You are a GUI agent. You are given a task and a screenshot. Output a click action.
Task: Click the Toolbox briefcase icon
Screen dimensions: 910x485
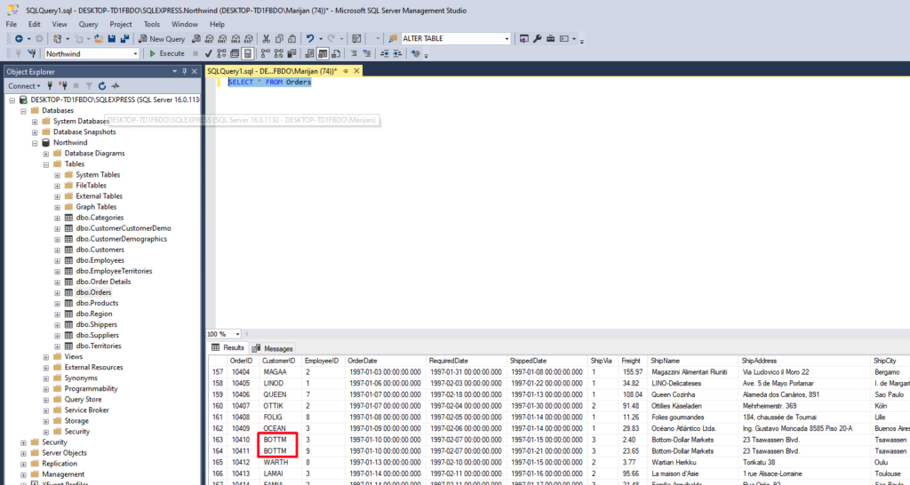(550, 39)
